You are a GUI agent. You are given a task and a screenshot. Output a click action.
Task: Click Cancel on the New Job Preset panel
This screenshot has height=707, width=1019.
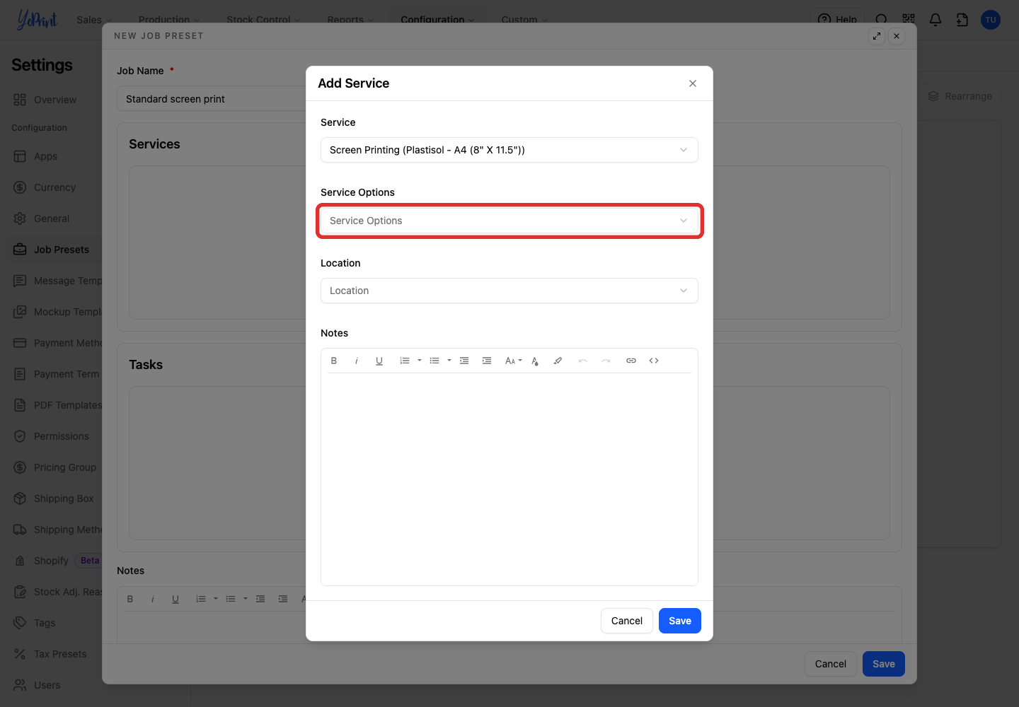click(831, 664)
